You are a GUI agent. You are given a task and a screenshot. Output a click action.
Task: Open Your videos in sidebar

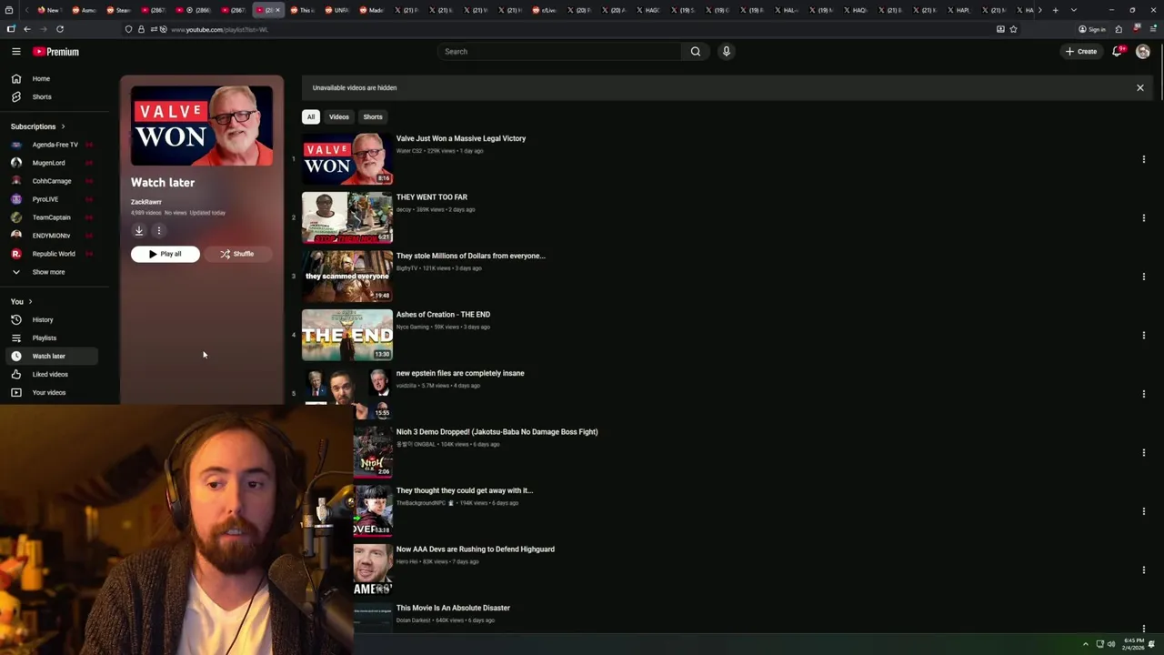click(x=50, y=393)
